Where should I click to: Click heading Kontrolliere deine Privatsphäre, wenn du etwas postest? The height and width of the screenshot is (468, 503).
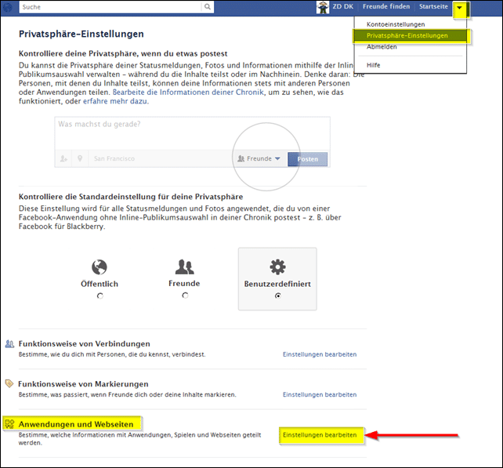(123, 53)
